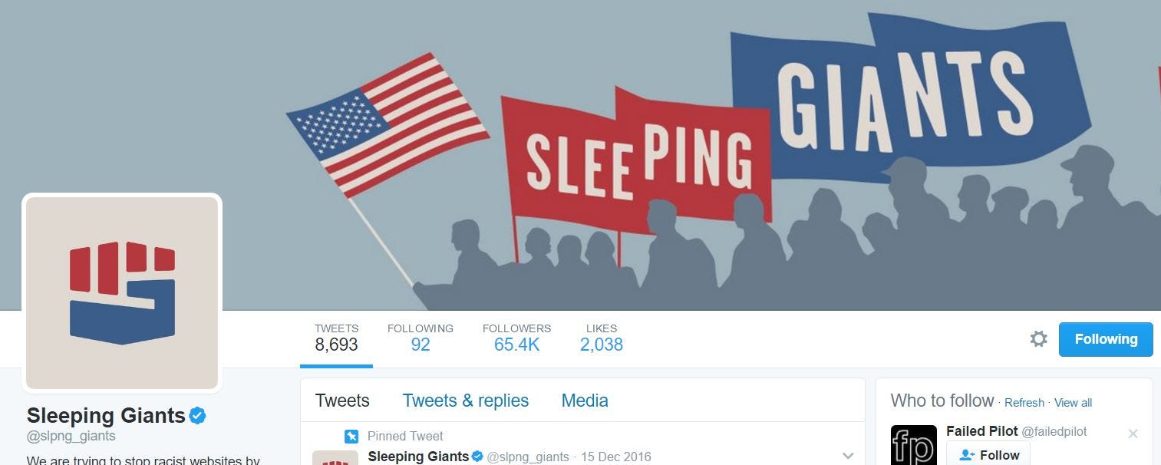Open the profile settings gear icon
The height and width of the screenshot is (465, 1161).
point(1038,339)
